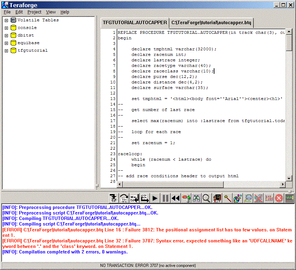This screenshot has width=296, height=270.
Task: Open the Help menu
Action: (x=65, y=12)
